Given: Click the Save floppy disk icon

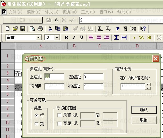Looking at the screenshot, I should (23, 29).
